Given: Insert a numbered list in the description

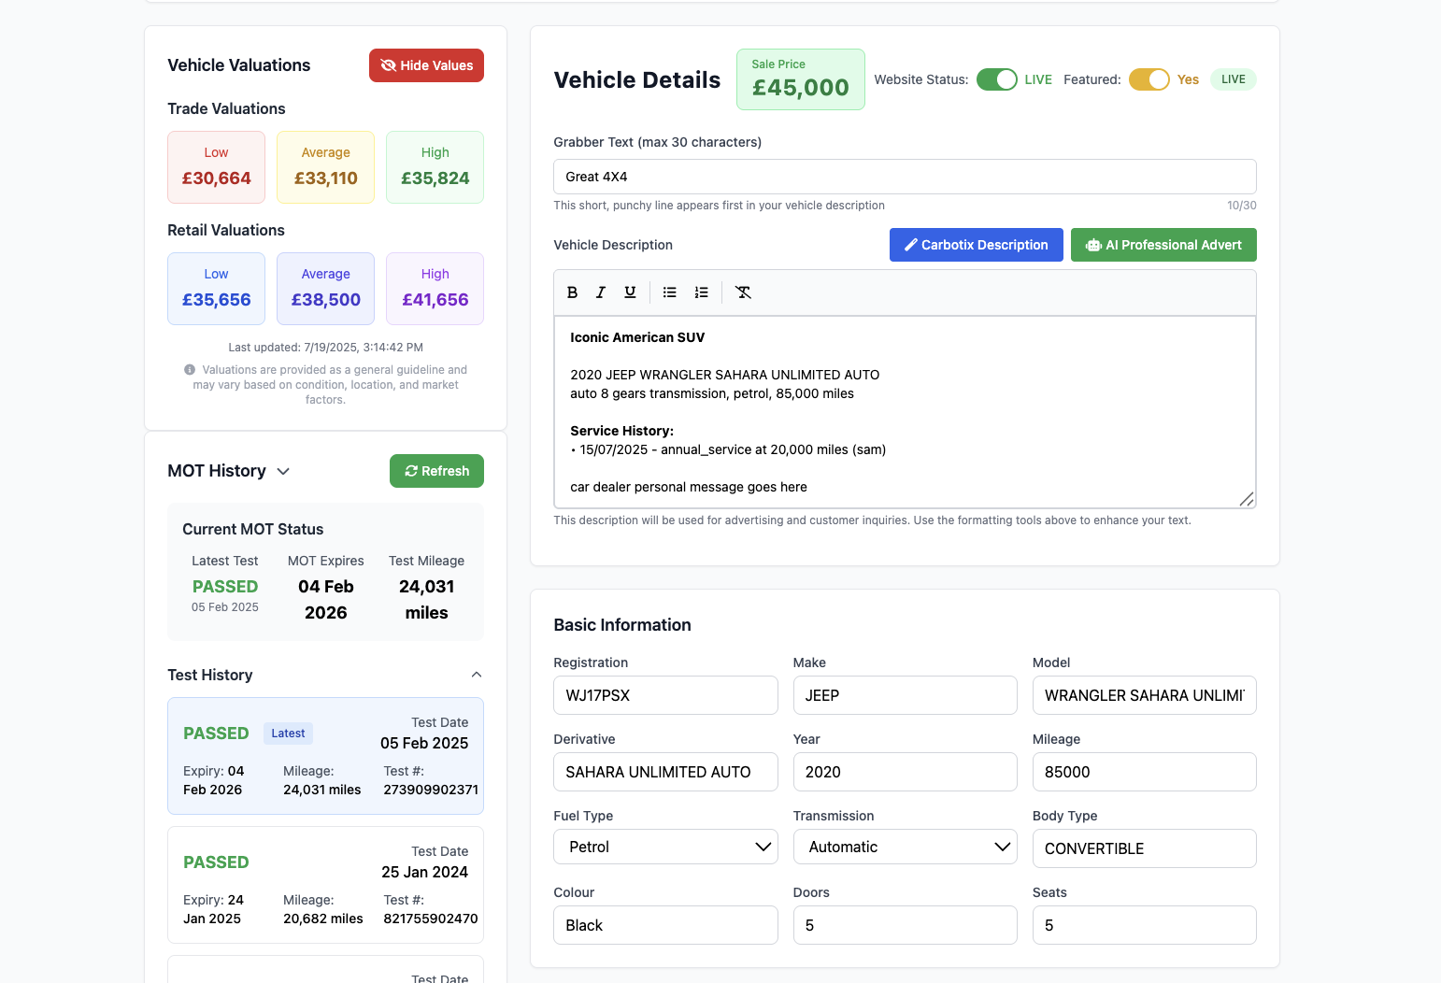Looking at the screenshot, I should [x=702, y=292].
